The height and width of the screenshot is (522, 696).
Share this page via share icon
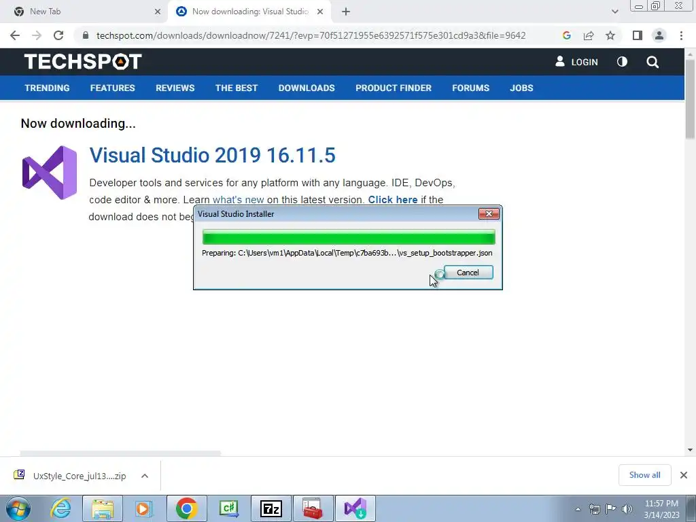[589, 35]
